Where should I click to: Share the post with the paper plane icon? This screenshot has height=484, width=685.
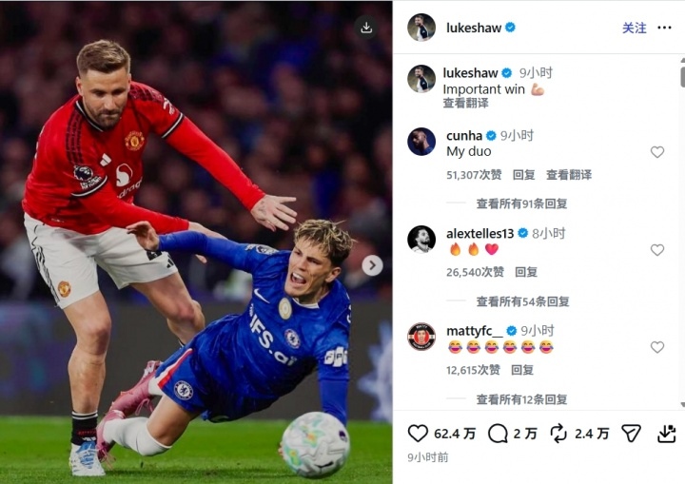pyautogui.click(x=632, y=434)
